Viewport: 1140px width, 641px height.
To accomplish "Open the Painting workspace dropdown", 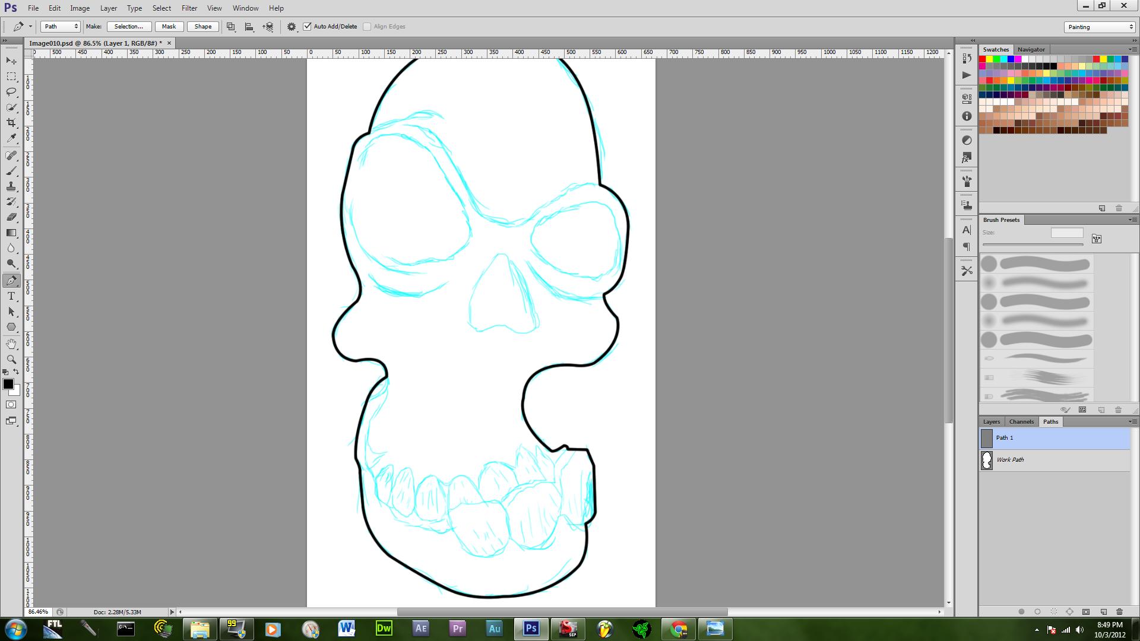I will tap(1100, 27).
